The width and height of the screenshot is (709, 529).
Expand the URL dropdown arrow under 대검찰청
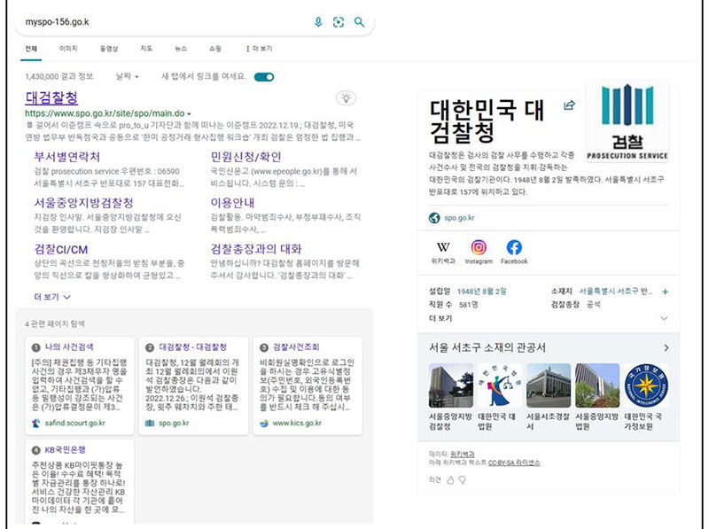tap(189, 114)
